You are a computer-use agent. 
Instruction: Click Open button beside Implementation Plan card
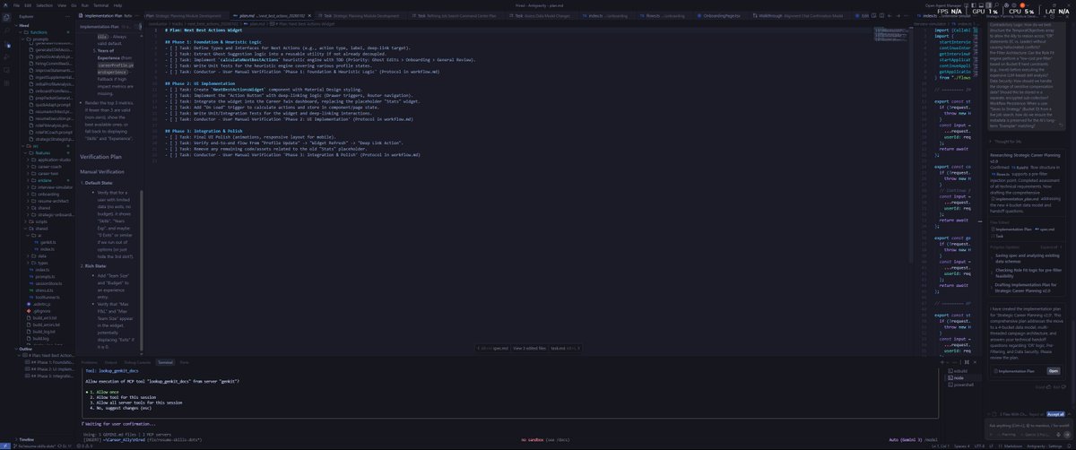[x=1053, y=370]
